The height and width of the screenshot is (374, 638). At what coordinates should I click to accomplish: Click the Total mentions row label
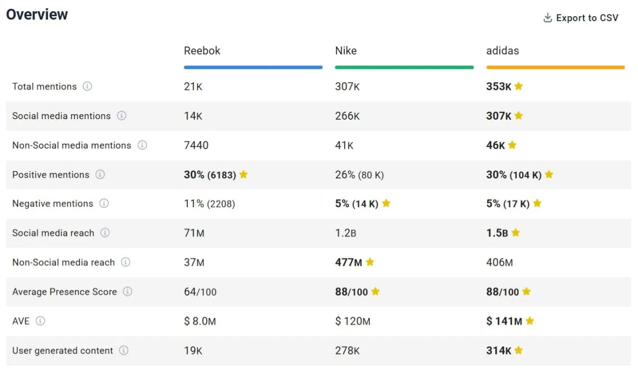click(44, 87)
